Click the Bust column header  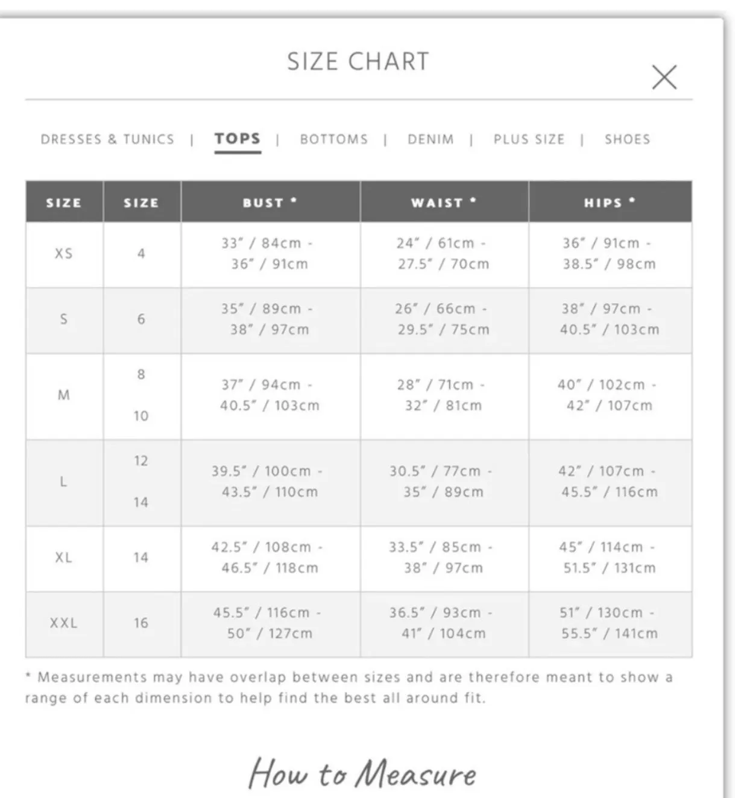(270, 202)
